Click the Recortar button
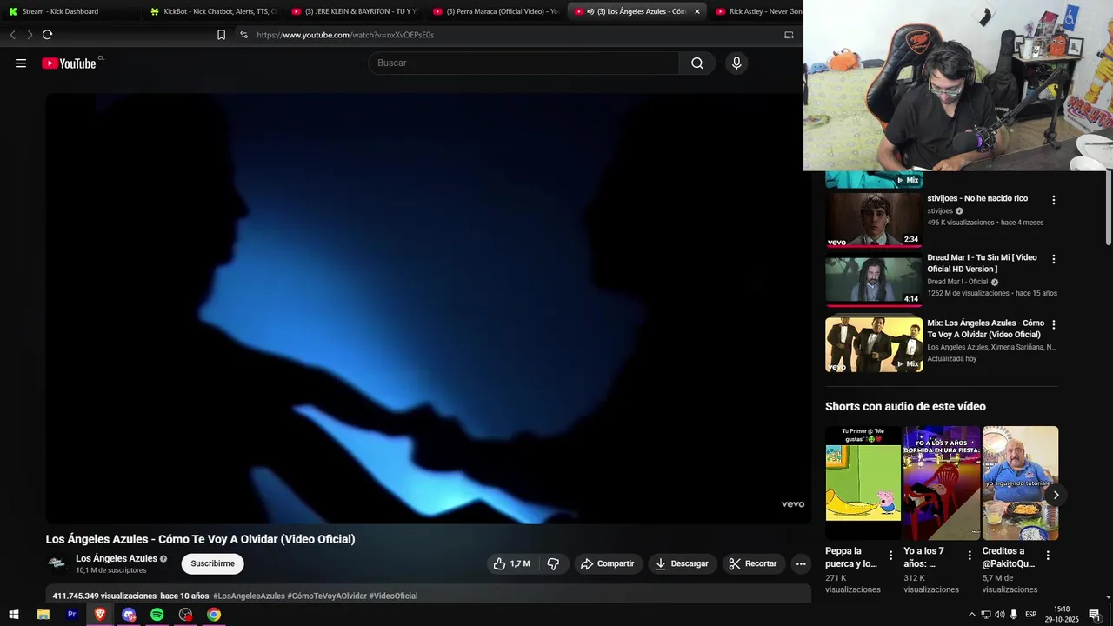 tap(753, 563)
